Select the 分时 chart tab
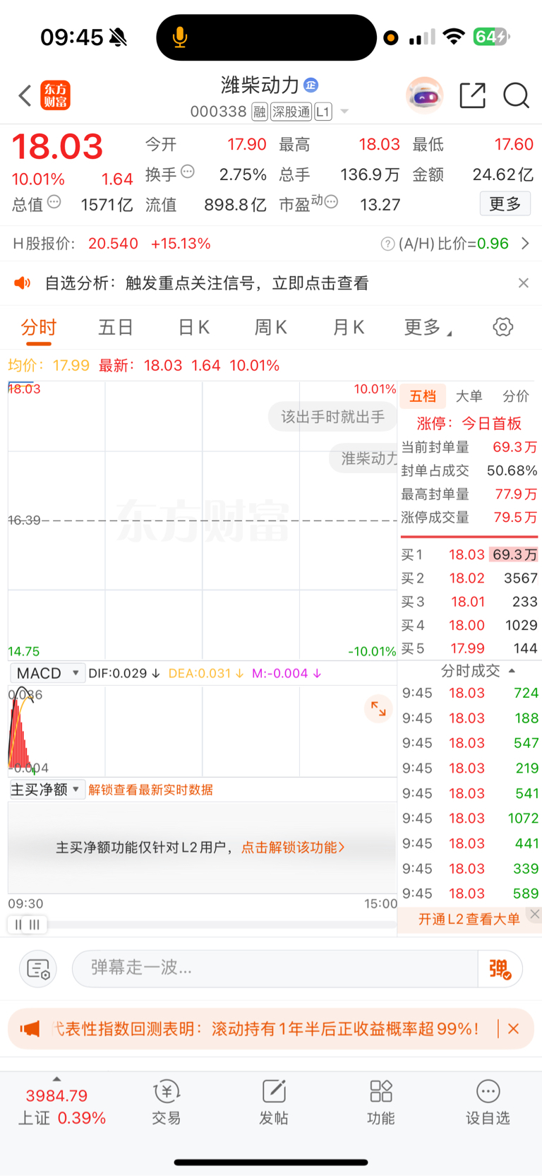Screen dimensions: 542x1176 (x=39, y=328)
